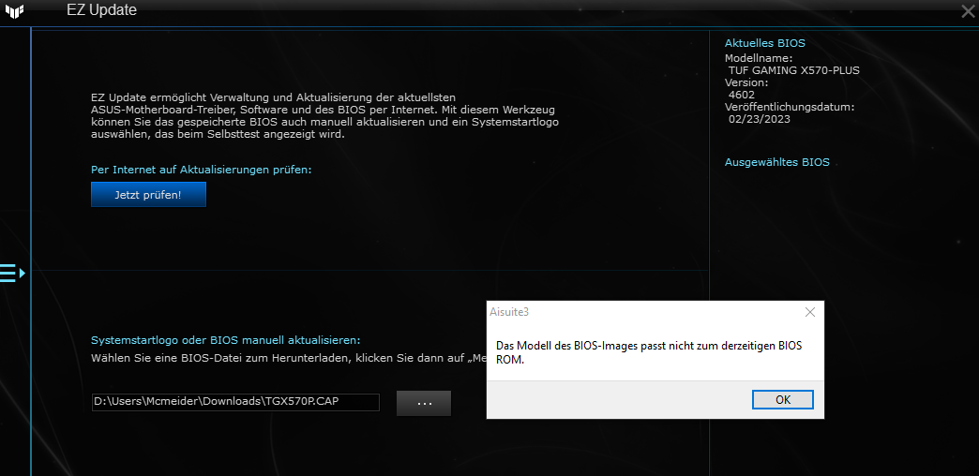Click Systemstartlogo oder BIOS manuell aktualisieren label

(x=226, y=341)
